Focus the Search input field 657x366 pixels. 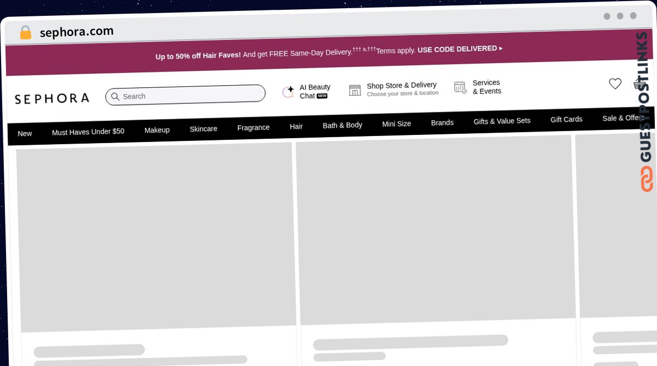pos(185,95)
